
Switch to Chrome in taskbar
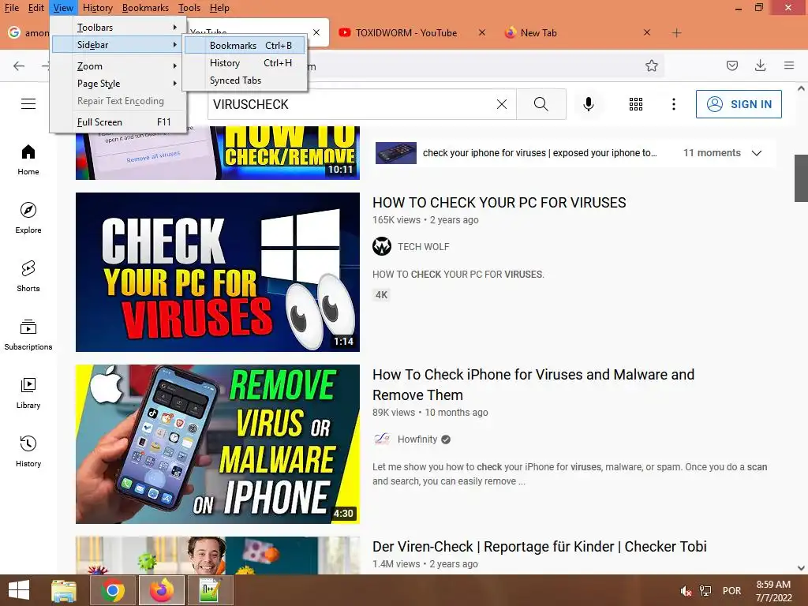(x=112, y=590)
